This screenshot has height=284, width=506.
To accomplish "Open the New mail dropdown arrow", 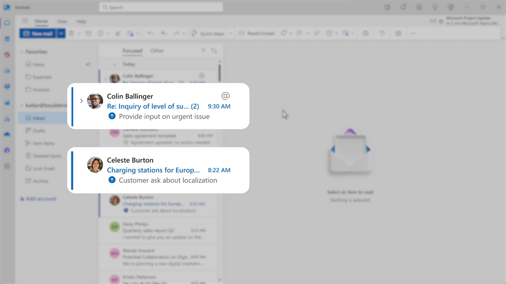I will tap(61, 34).
